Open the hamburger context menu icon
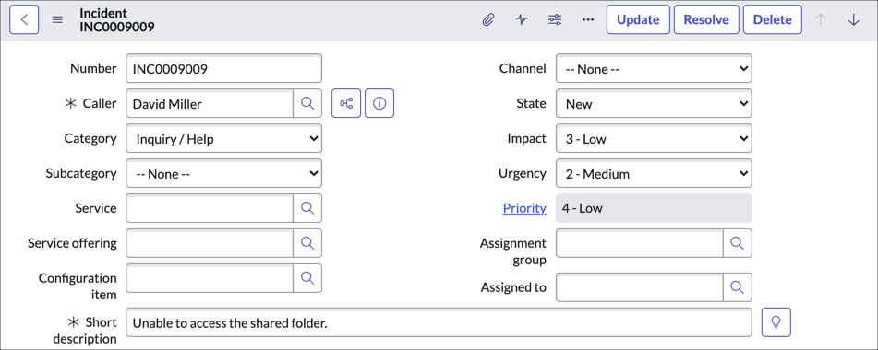This screenshot has width=878, height=350. click(57, 19)
